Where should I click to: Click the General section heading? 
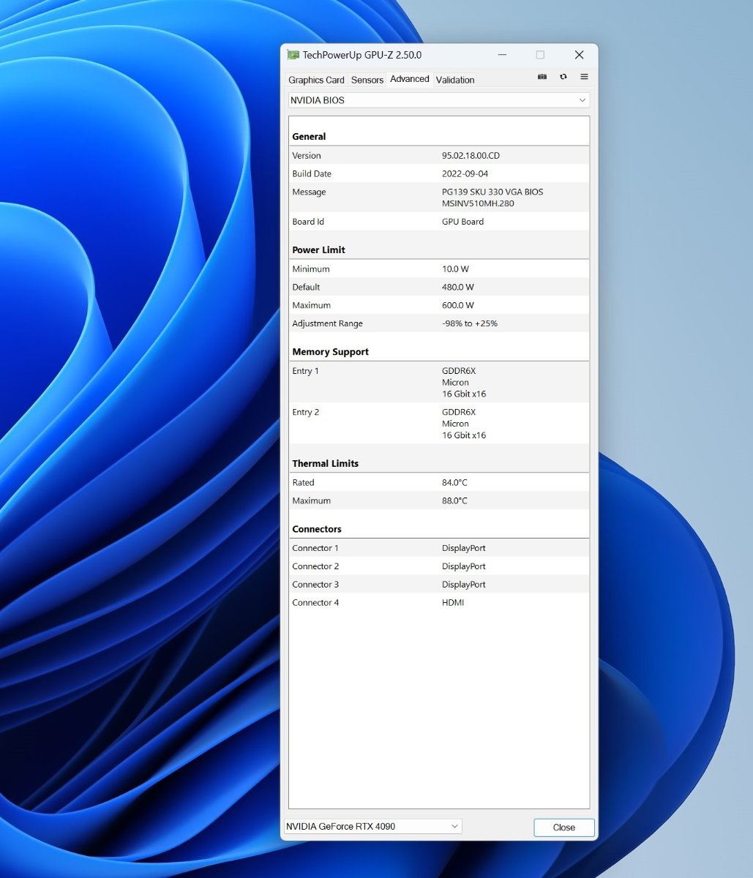pyautogui.click(x=309, y=137)
